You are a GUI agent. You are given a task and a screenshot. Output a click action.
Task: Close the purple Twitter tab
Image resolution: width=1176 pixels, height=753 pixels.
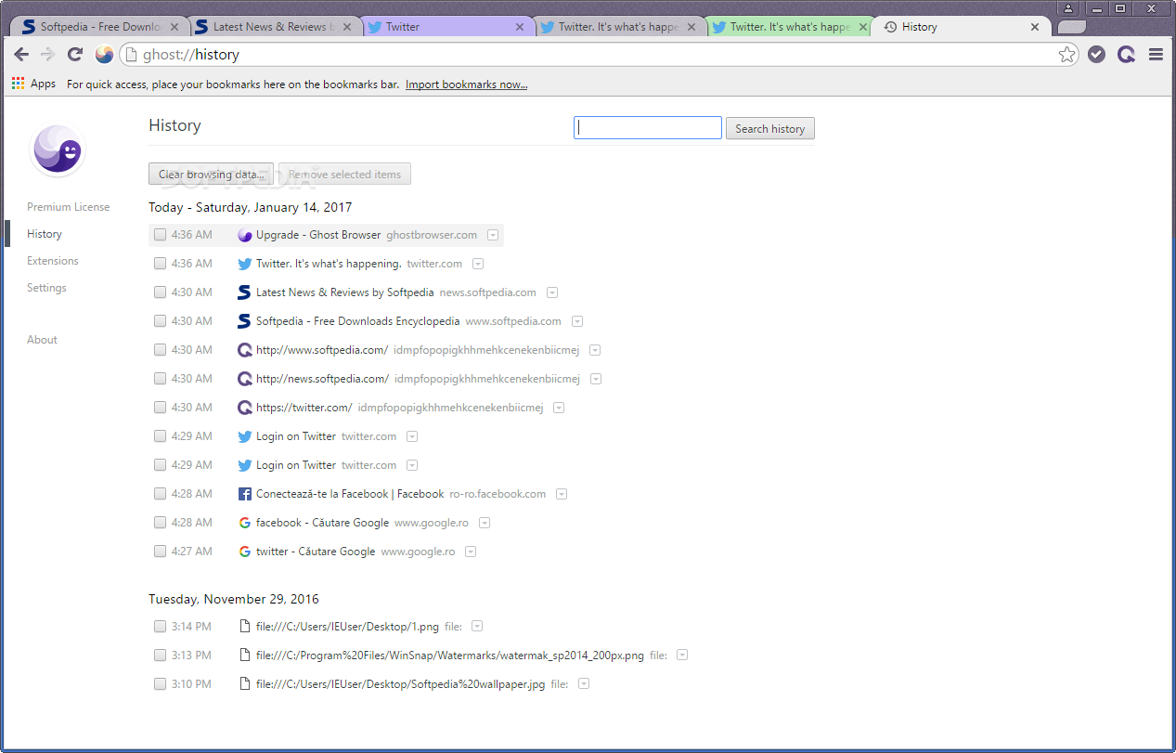(520, 27)
